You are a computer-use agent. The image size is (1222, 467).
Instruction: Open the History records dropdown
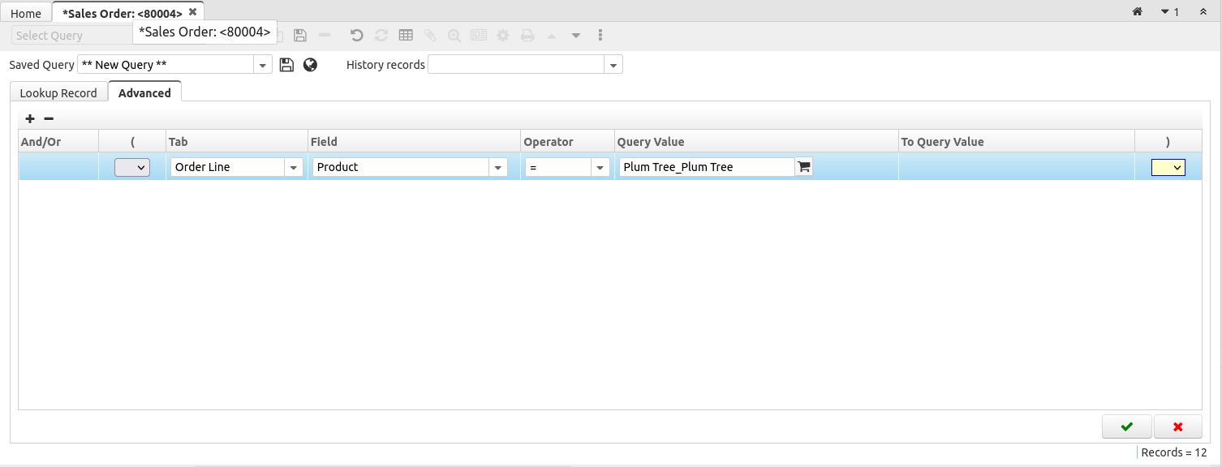tap(613, 65)
